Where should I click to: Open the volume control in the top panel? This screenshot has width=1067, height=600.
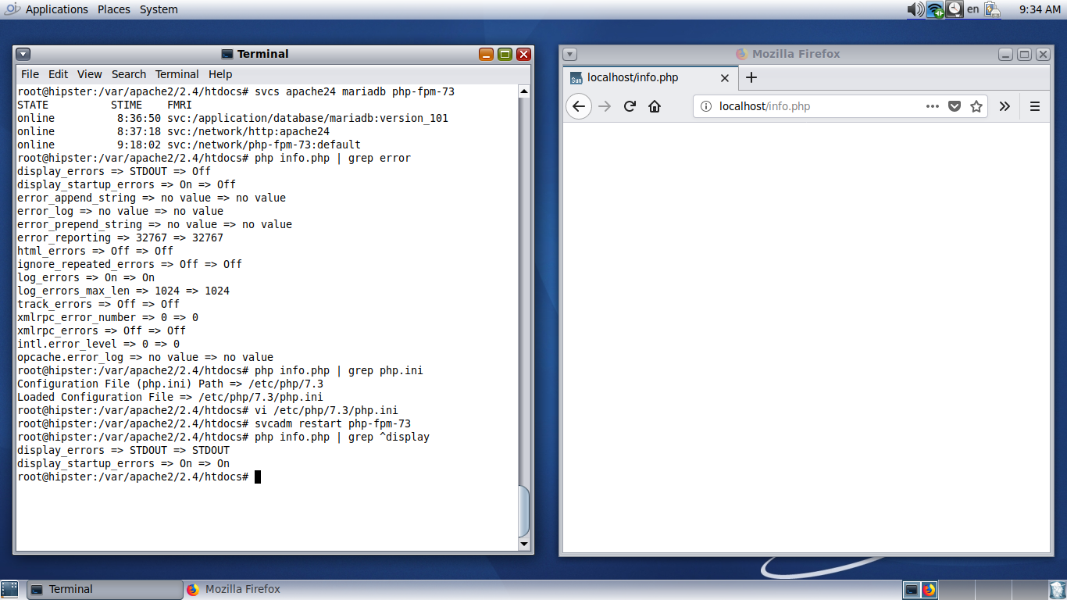pyautogui.click(x=915, y=9)
